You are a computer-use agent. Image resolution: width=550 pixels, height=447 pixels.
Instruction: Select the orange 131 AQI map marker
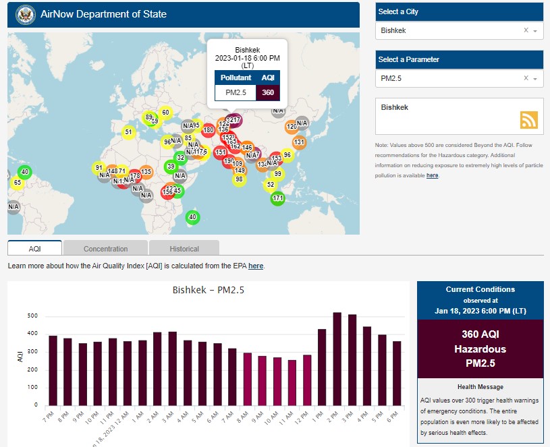point(299,142)
